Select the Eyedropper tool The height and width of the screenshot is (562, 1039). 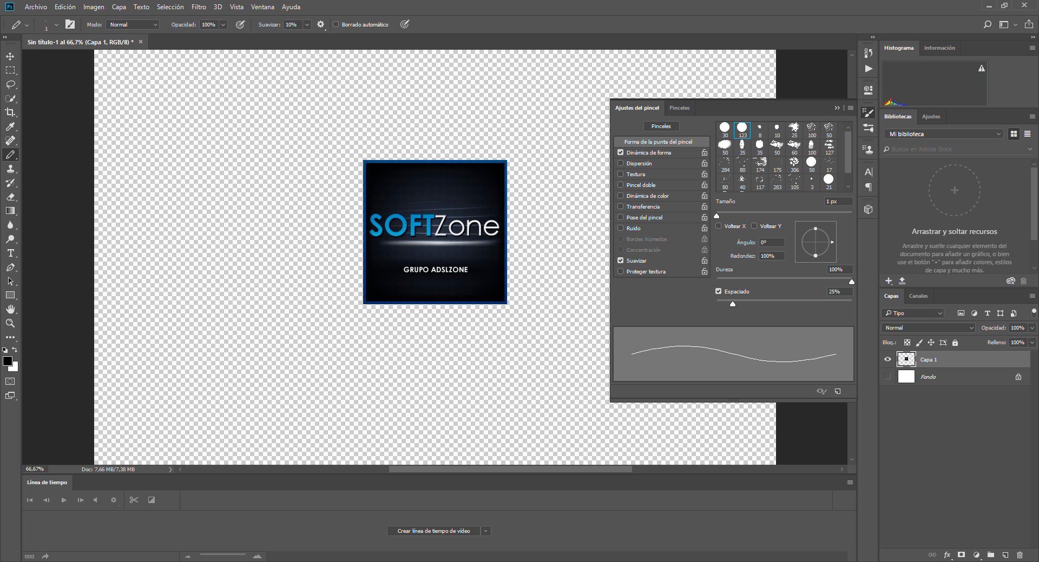coord(10,126)
